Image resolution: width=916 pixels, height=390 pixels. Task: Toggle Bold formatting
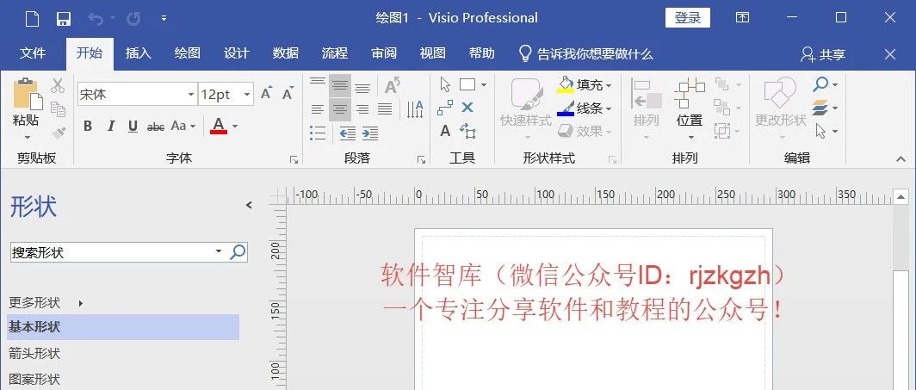click(x=88, y=126)
